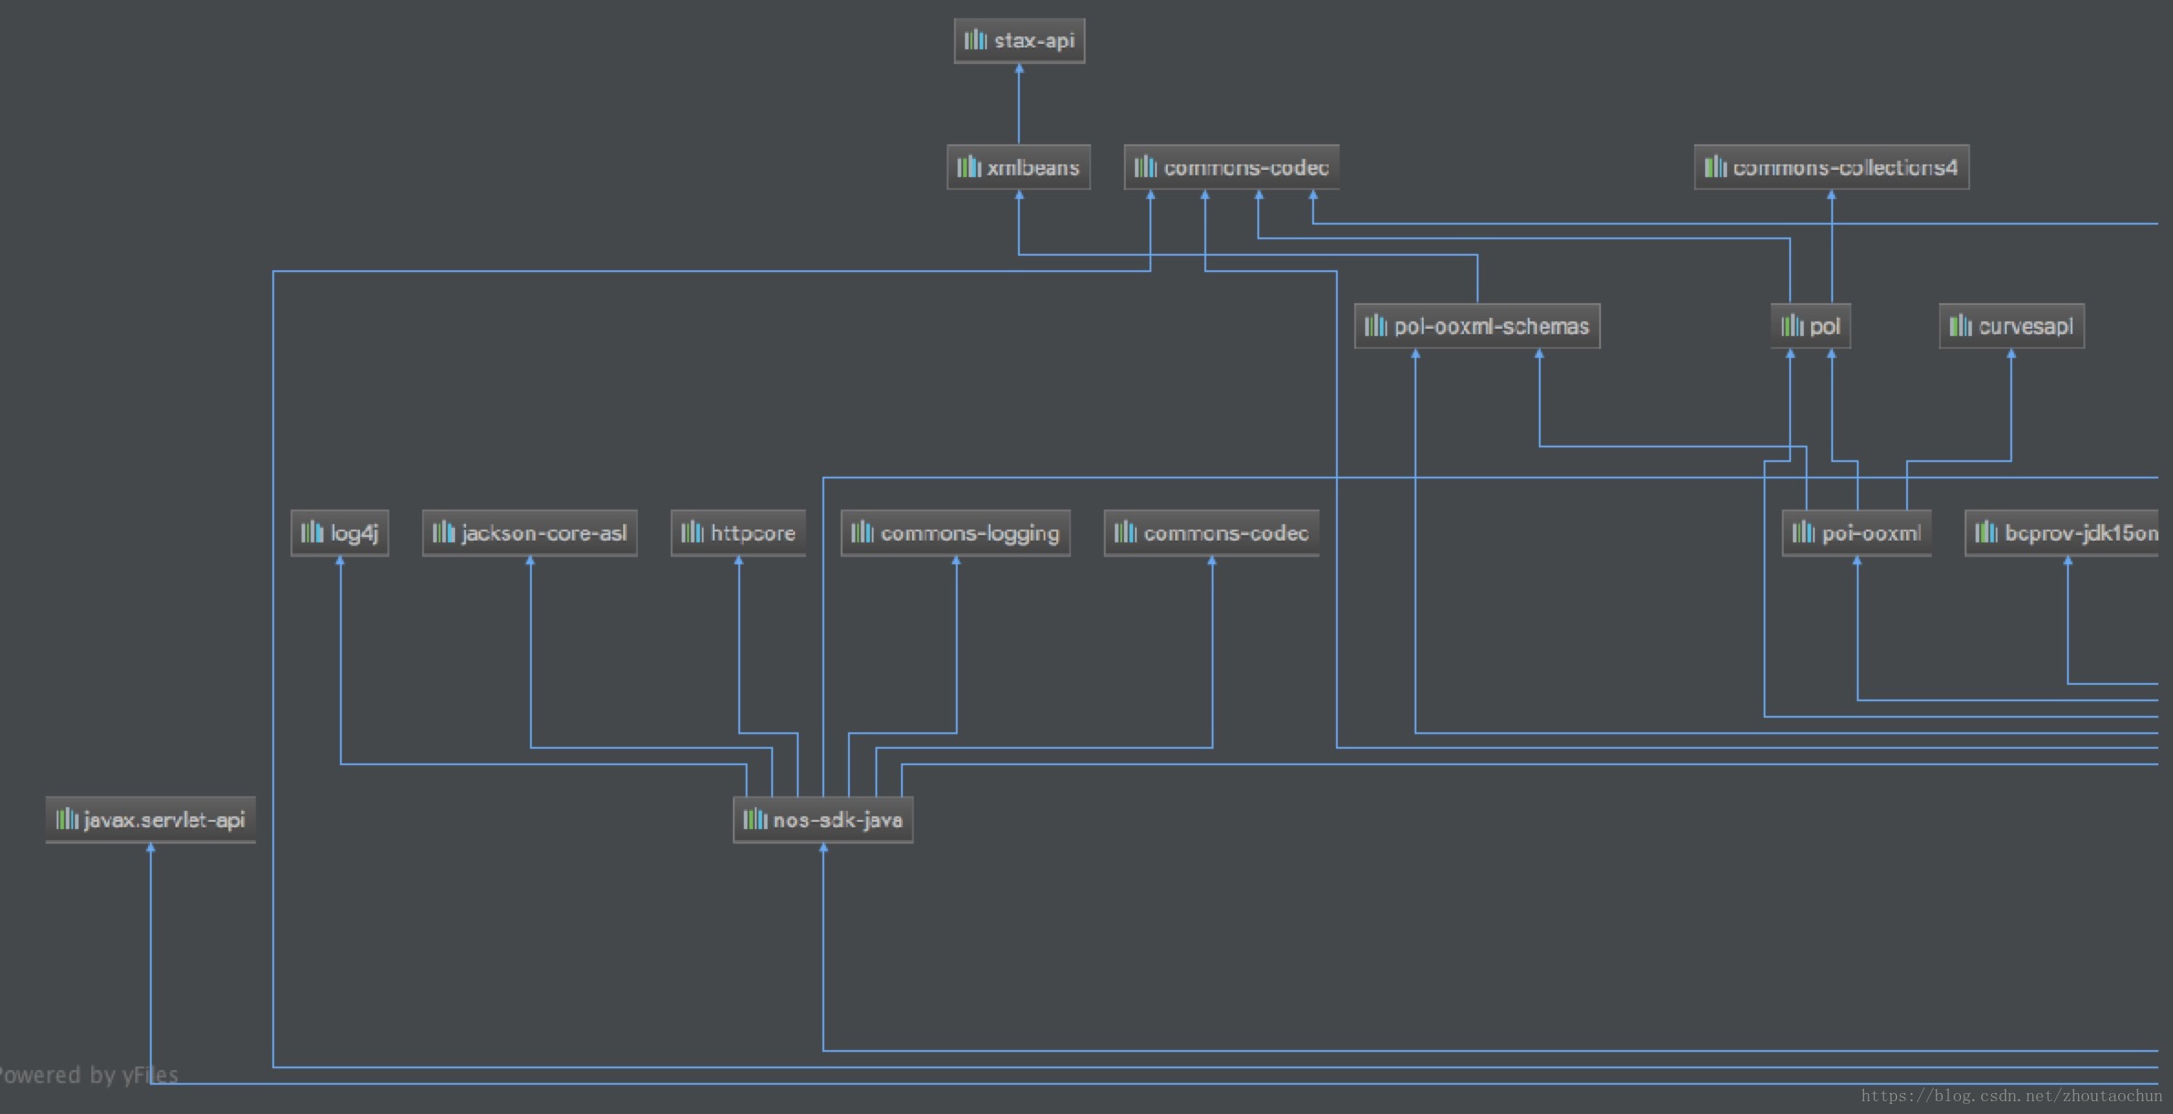Select the curvesapi dependency node
2173x1114 pixels.
pyautogui.click(x=2011, y=326)
